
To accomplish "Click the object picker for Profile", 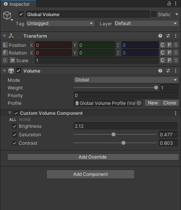I will click(139, 103).
